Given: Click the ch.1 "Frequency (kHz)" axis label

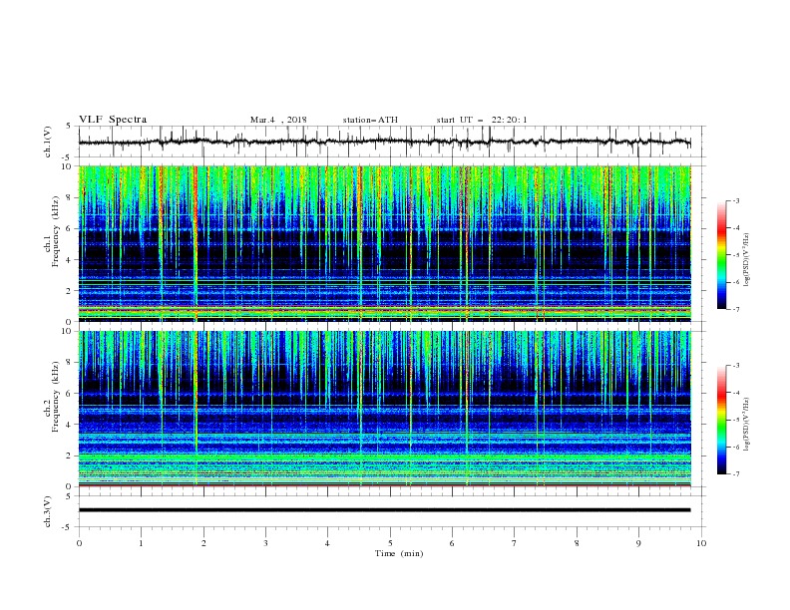Looking at the screenshot, I should (56, 231).
